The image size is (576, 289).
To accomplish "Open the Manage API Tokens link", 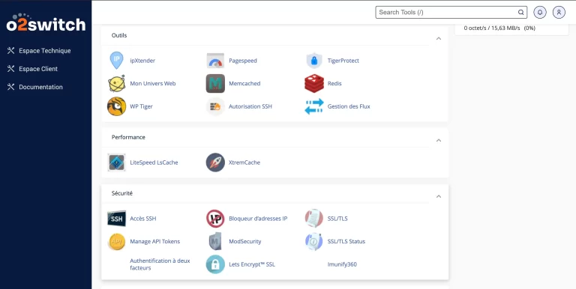I will click(155, 242).
